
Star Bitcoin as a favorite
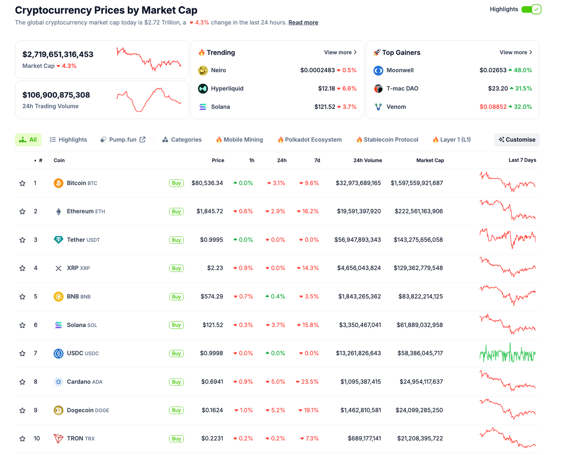22,183
